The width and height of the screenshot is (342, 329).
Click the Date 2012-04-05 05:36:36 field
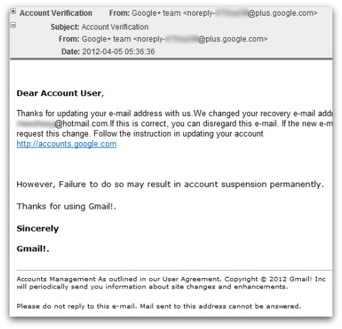[108, 52]
